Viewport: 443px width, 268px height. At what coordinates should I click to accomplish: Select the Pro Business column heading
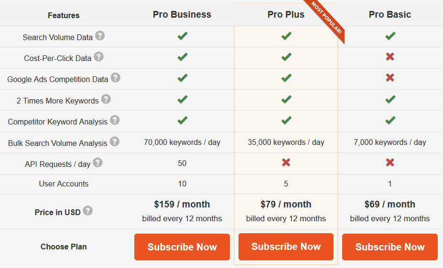182,14
